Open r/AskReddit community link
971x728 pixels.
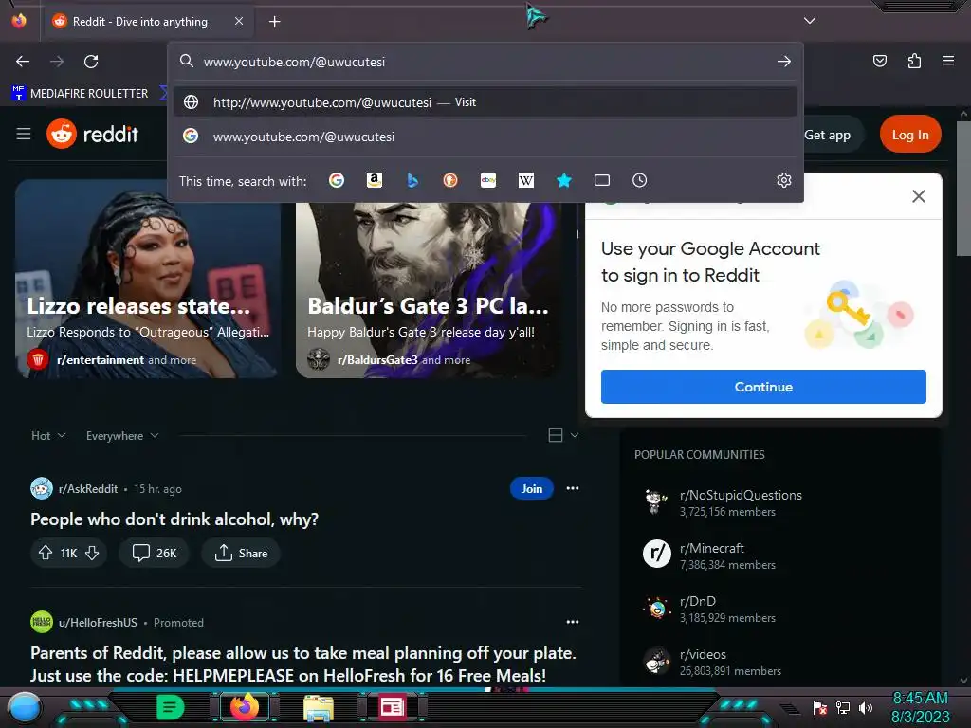coord(88,488)
